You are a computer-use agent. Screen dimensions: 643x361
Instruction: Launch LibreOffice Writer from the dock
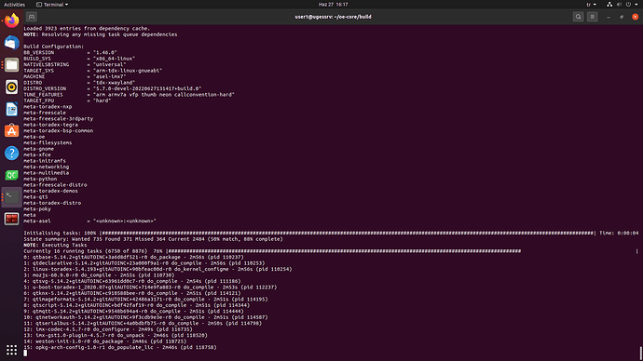click(x=11, y=109)
